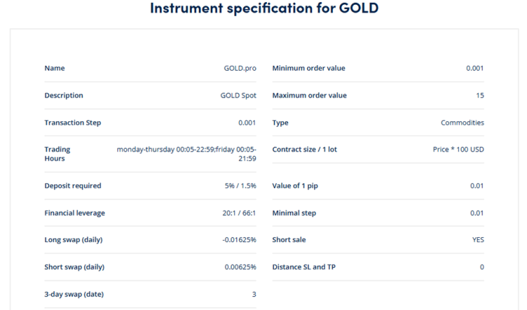This screenshot has width=527, height=310.
Task: Select the 'Distance SL and TP' label
Action: 304,267
